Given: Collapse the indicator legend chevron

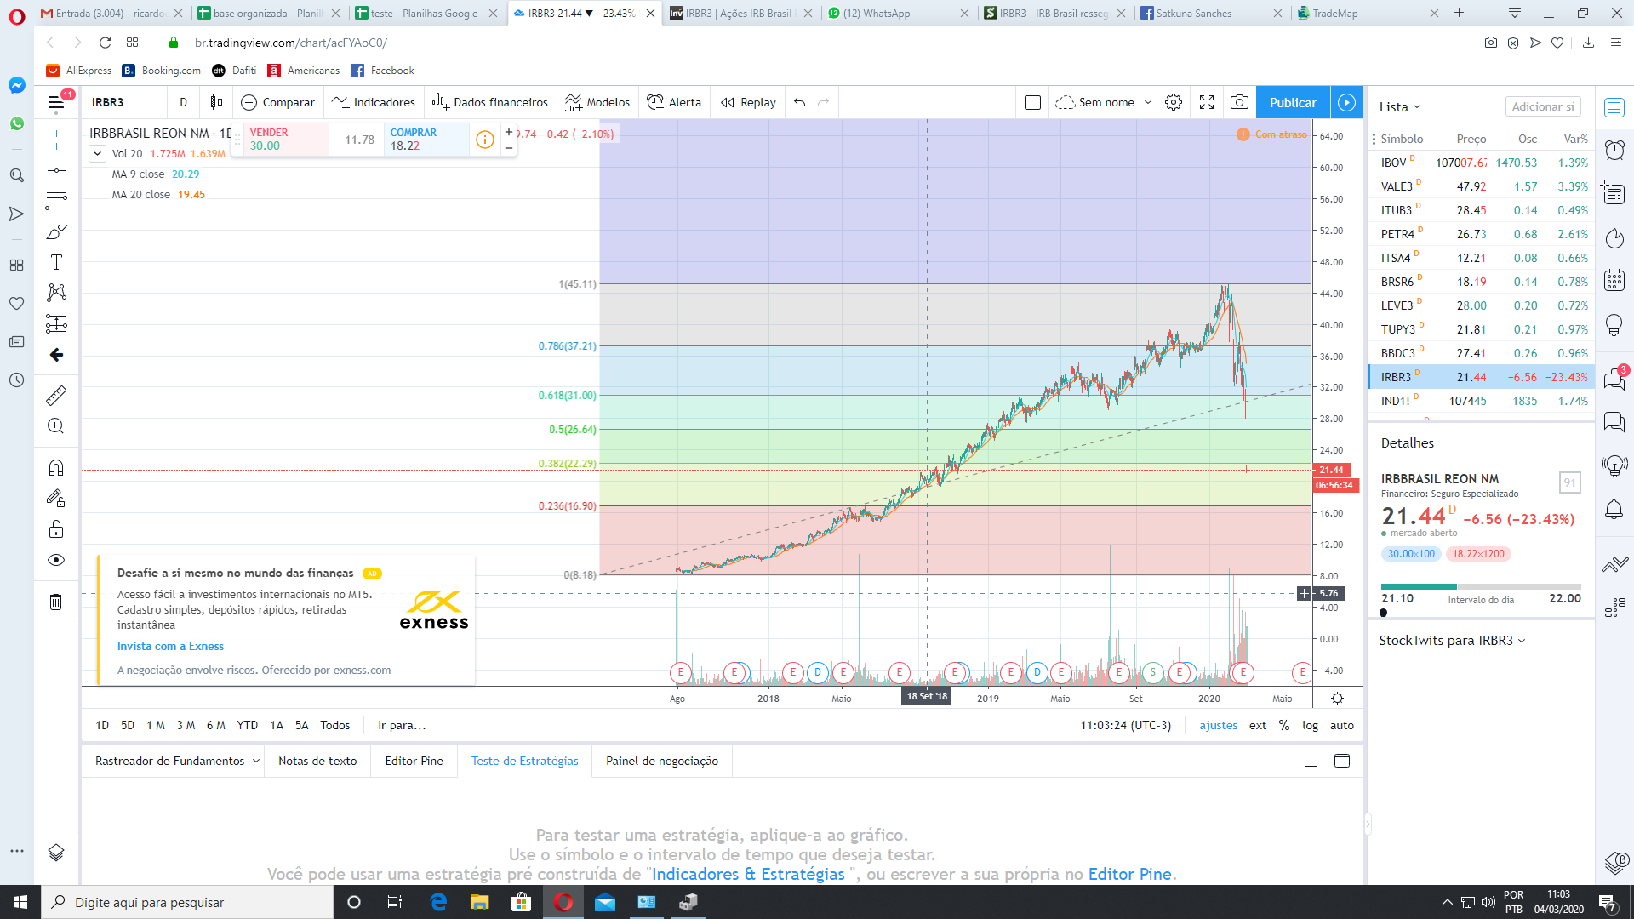Looking at the screenshot, I should tap(97, 154).
